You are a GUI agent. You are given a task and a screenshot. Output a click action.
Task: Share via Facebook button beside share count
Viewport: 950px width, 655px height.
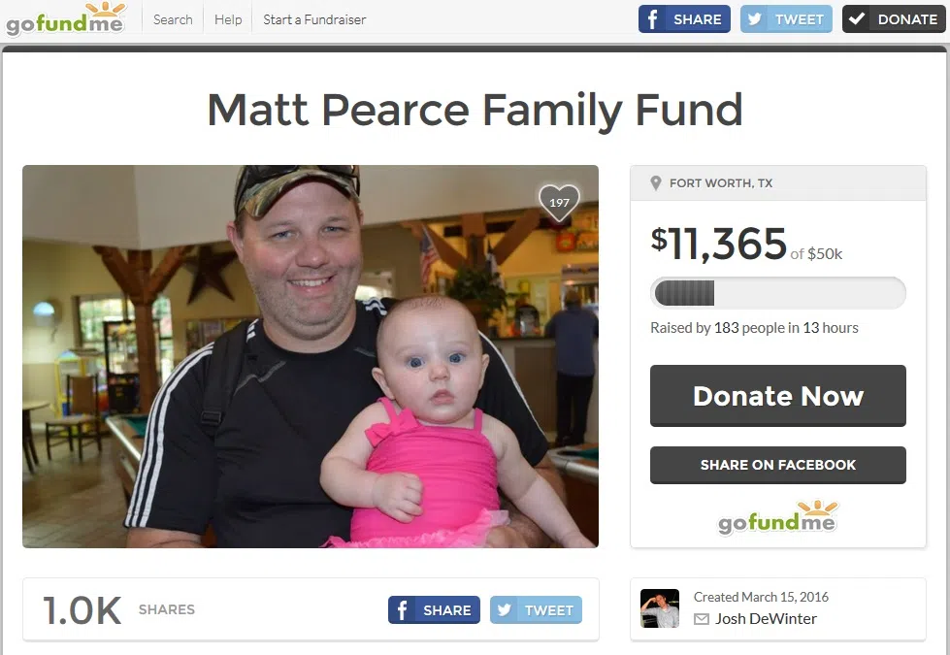pyautogui.click(x=434, y=609)
